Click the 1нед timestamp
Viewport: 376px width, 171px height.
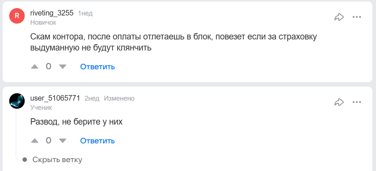click(x=85, y=13)
